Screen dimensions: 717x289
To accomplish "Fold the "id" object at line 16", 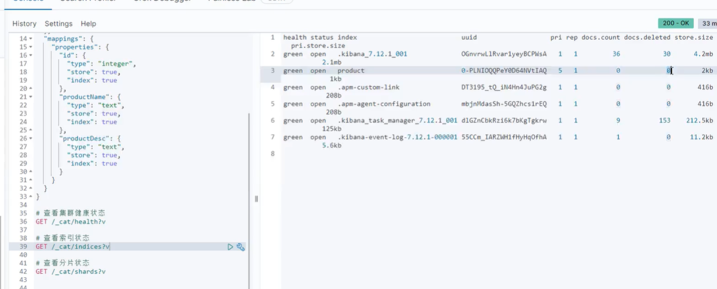I will (31, 56).
